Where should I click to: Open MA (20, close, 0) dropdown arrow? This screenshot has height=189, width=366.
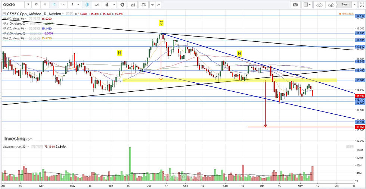click(25, 28)
